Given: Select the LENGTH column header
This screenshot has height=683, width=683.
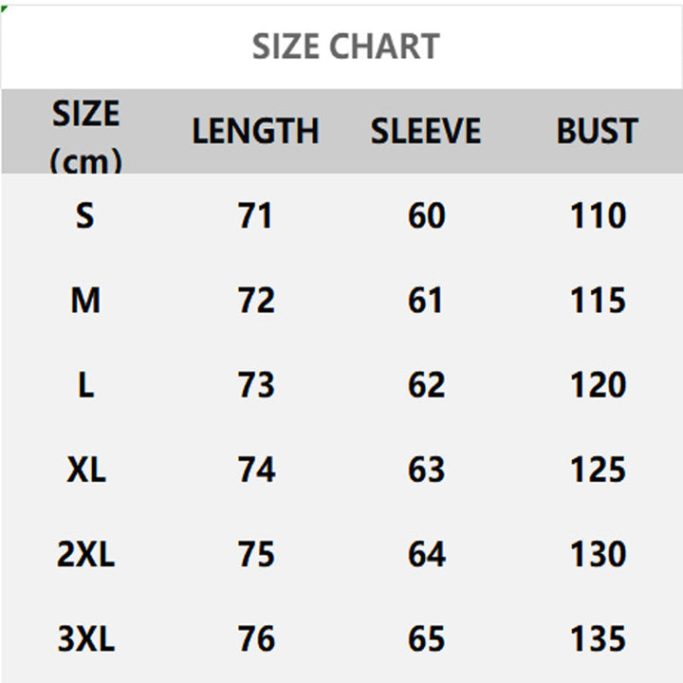Looking at the screenshot, I should point(255,132).
